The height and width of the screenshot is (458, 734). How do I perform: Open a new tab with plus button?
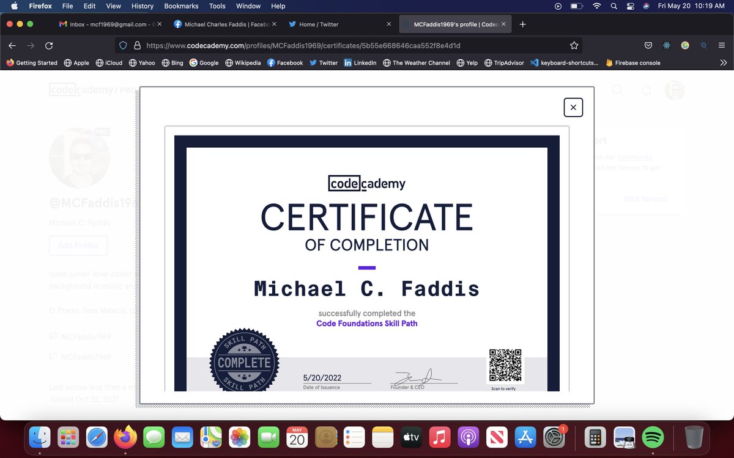click(522, 24)
